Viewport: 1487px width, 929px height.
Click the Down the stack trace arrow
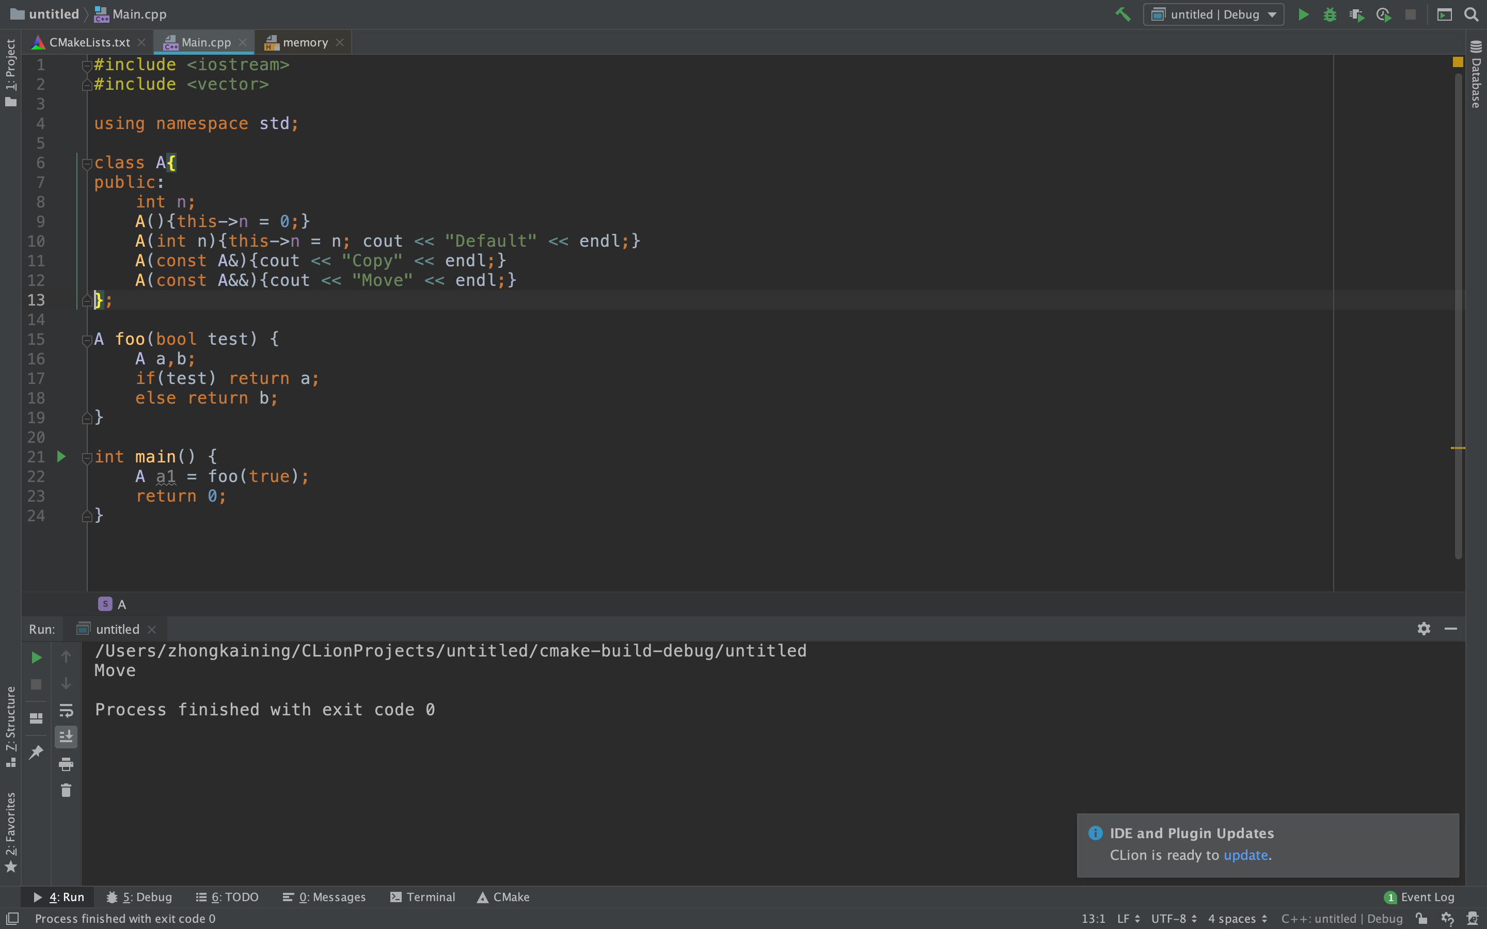66,683
